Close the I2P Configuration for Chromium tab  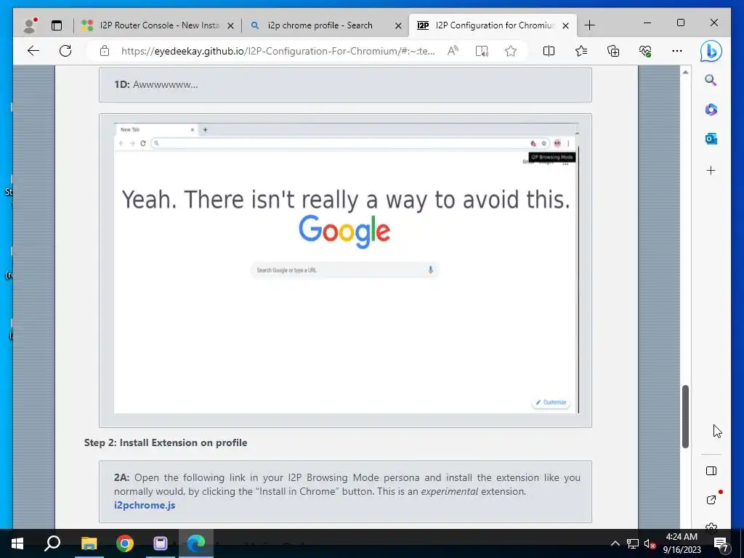[x=565, y=25]
